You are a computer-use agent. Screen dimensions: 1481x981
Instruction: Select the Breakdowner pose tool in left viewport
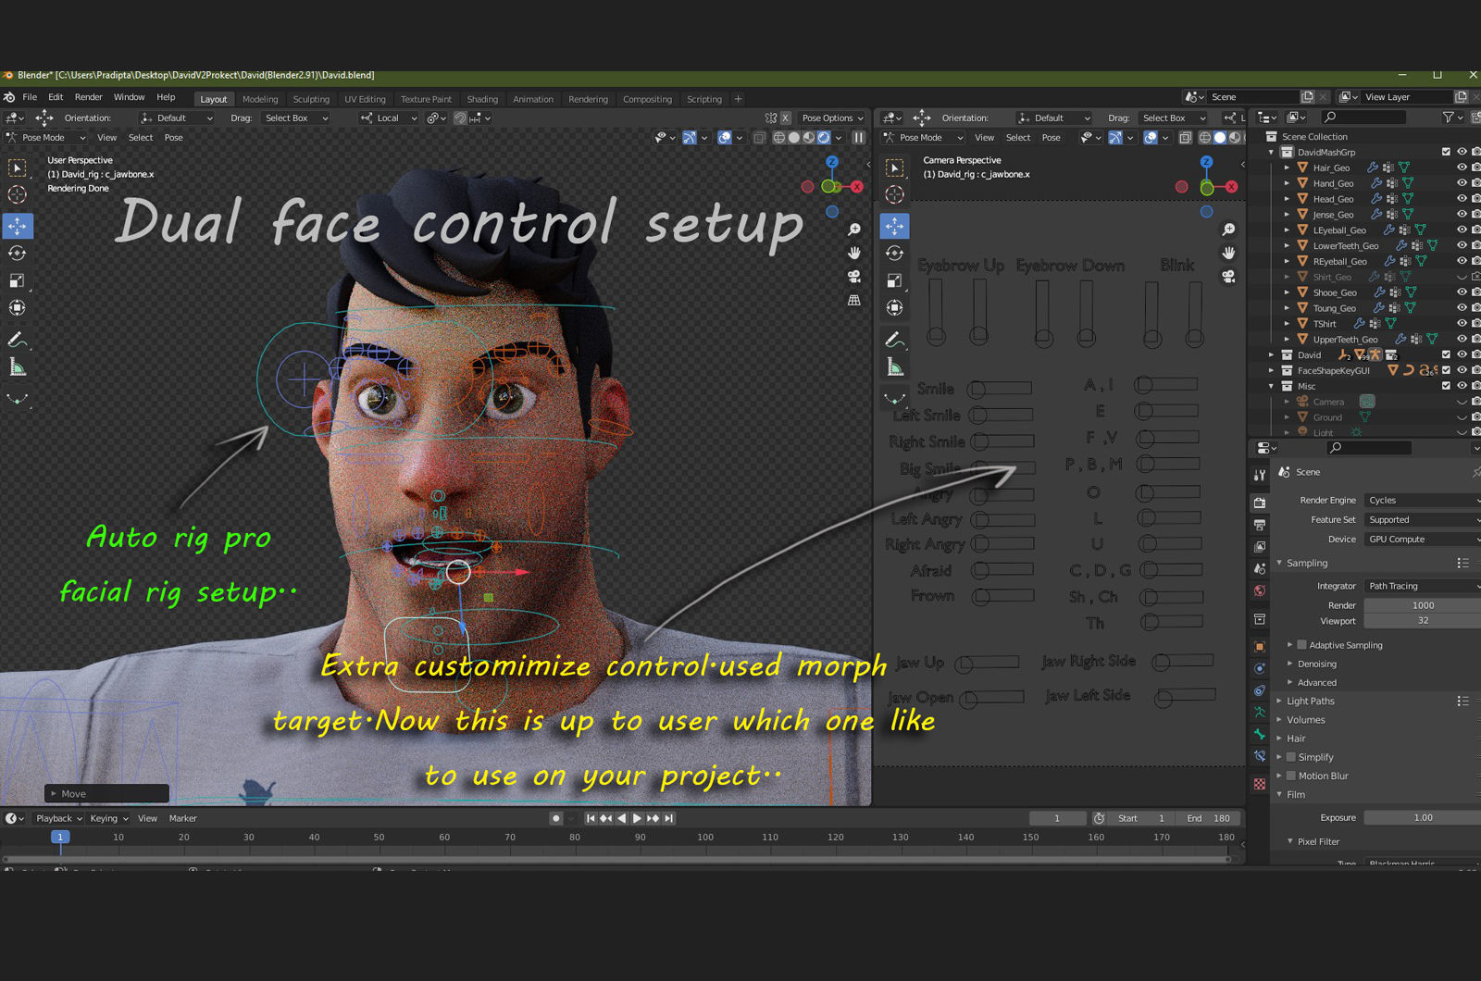pos(17,400)
